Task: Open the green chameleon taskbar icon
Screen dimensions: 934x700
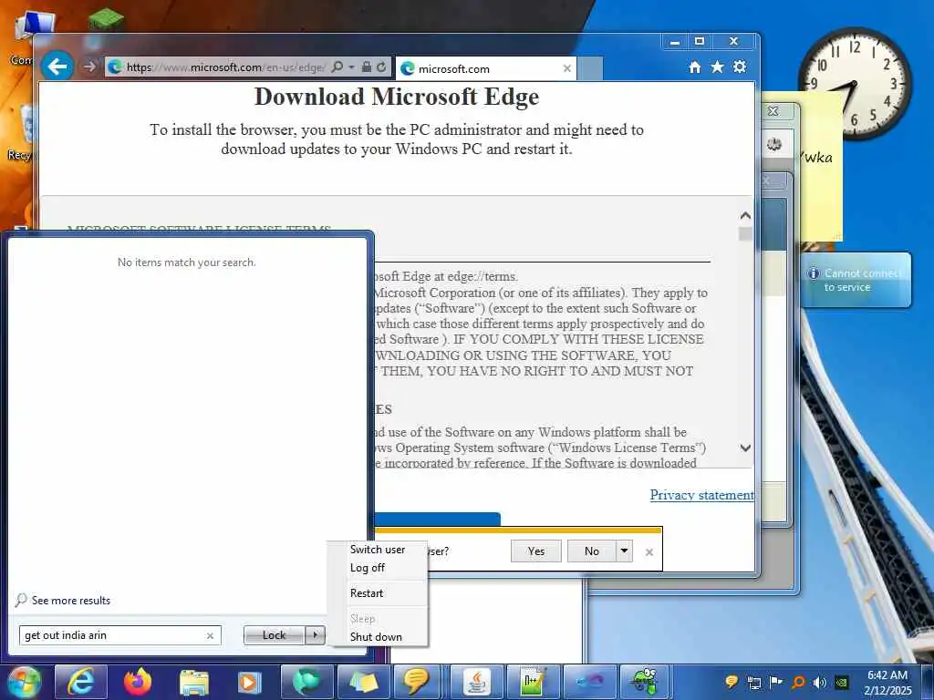Action: [x=646, y=682]
